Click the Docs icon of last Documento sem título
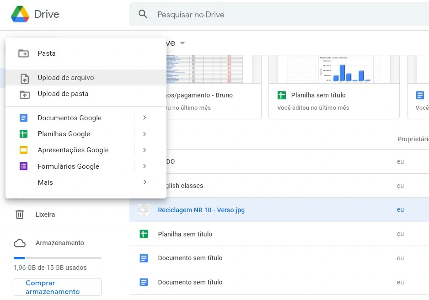The height and width of the screenshot is (300, 429). [144, 282]
